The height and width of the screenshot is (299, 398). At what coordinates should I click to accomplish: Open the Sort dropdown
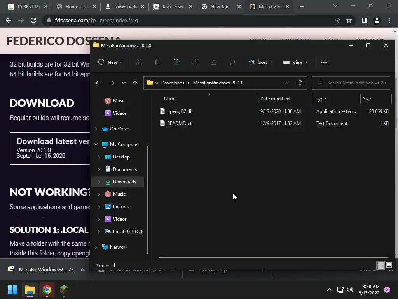(x=260, y=62)
